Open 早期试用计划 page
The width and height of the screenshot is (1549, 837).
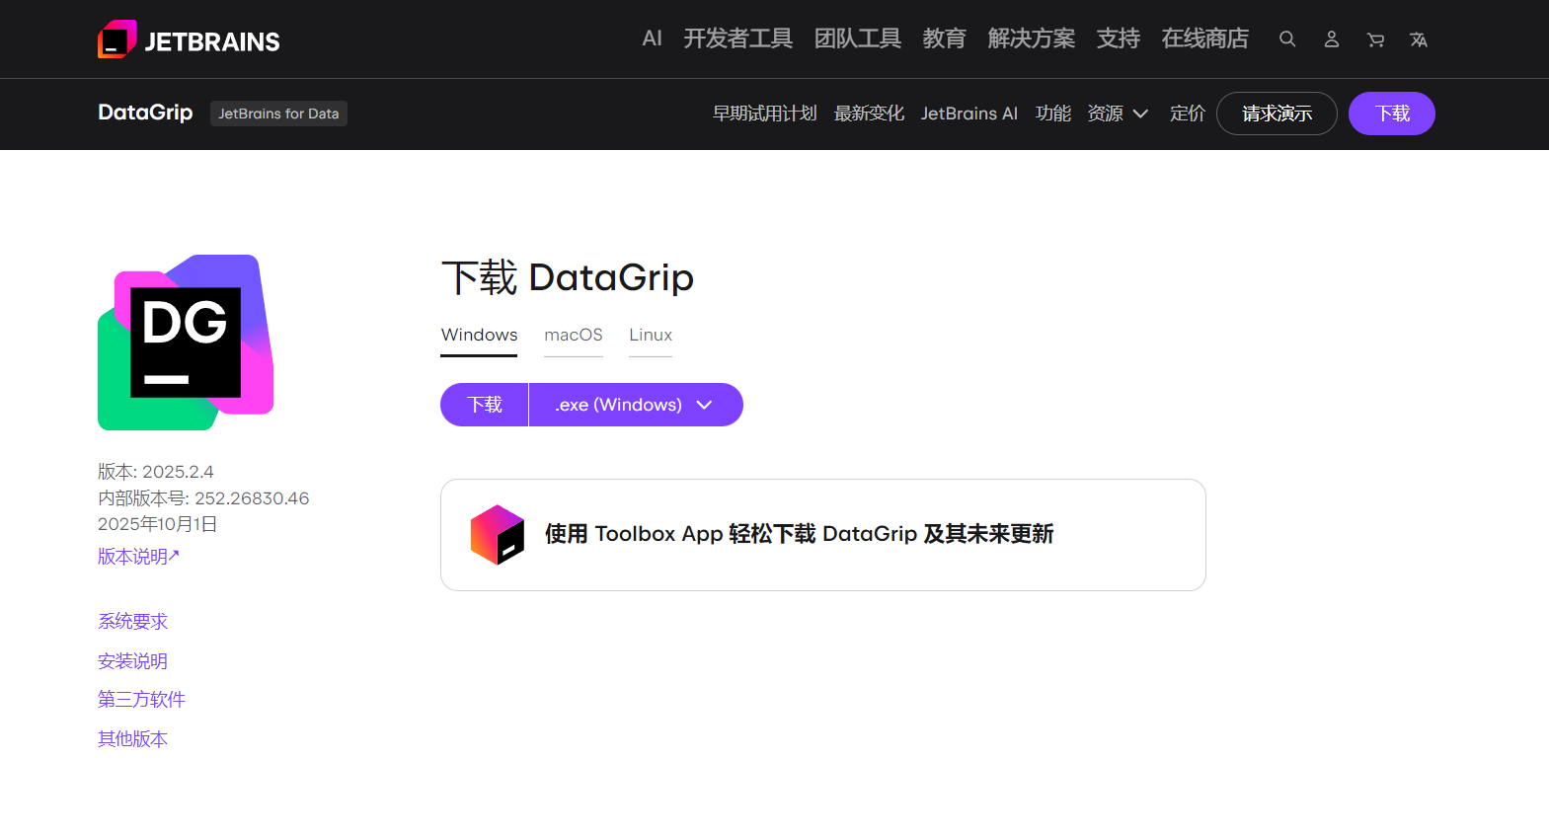click(765, 114)
